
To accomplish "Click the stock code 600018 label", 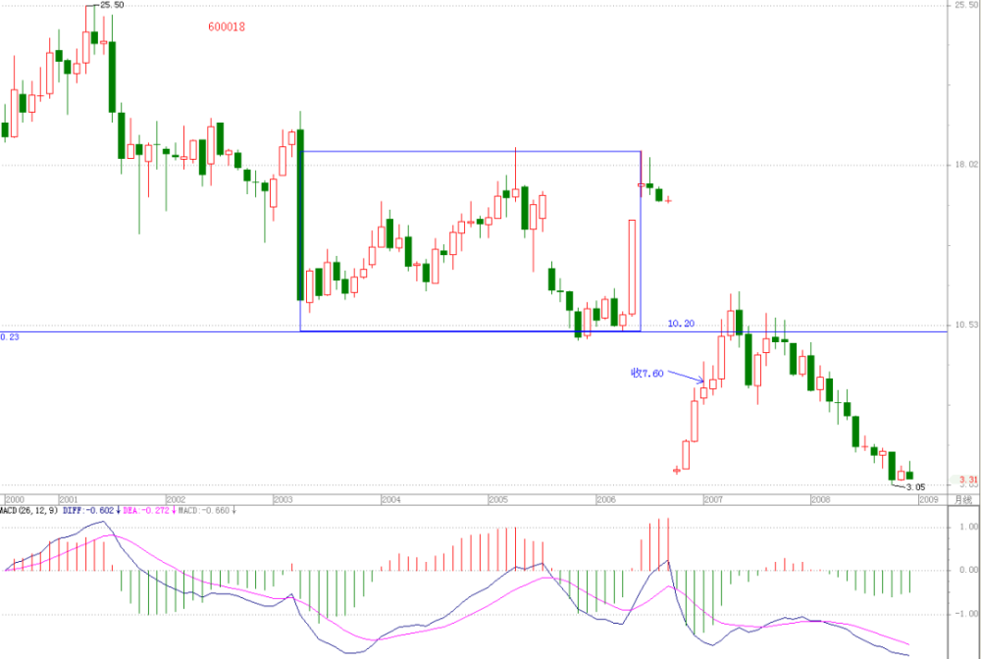I will pos(227,26).
